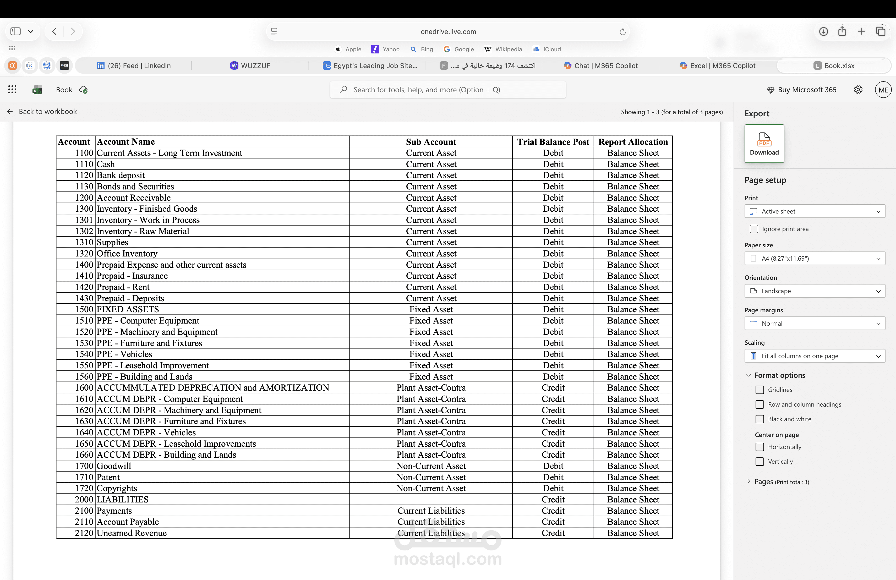896x580 pixels.
Task: Switch to Egypt's Leading Job Site tab
Action: (370, 65)
